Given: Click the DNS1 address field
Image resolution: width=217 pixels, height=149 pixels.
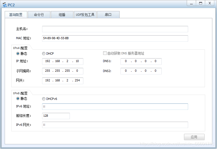Looking at the screenshot, I should point(141,61).
